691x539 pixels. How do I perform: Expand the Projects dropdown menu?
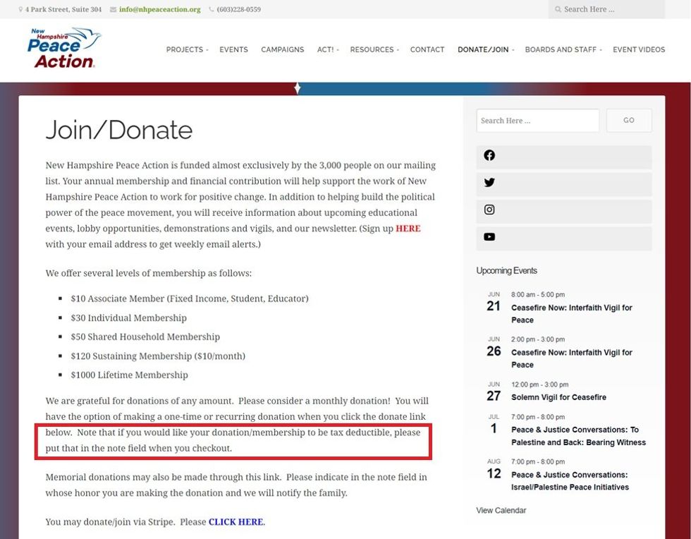pyautogui.click(x=187, y=50)
